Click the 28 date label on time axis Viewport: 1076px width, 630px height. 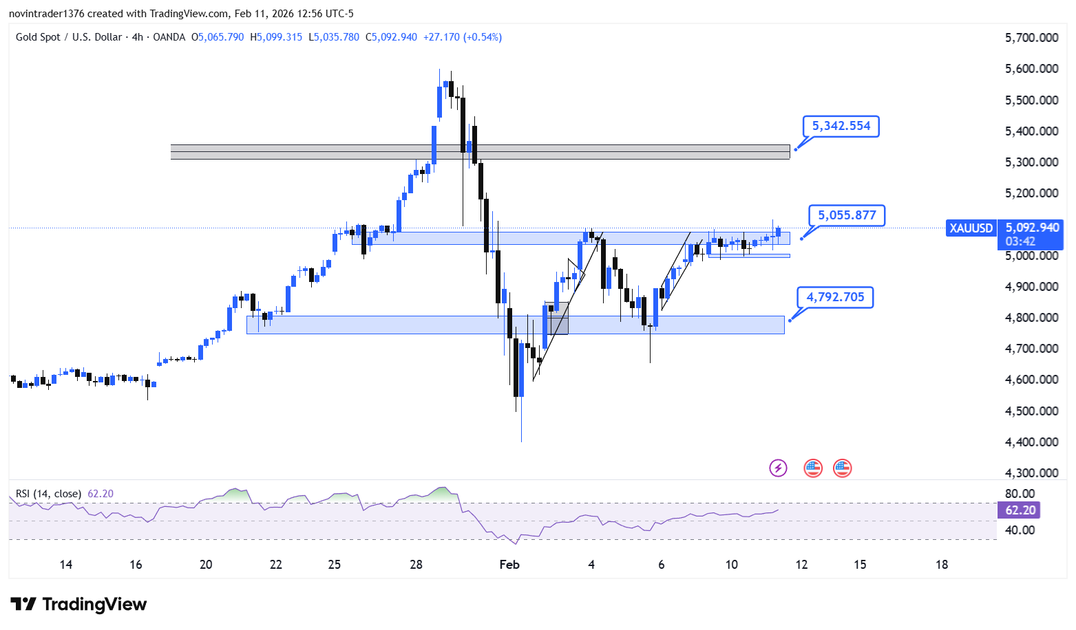pyautogui.click(x=416, y=565)
